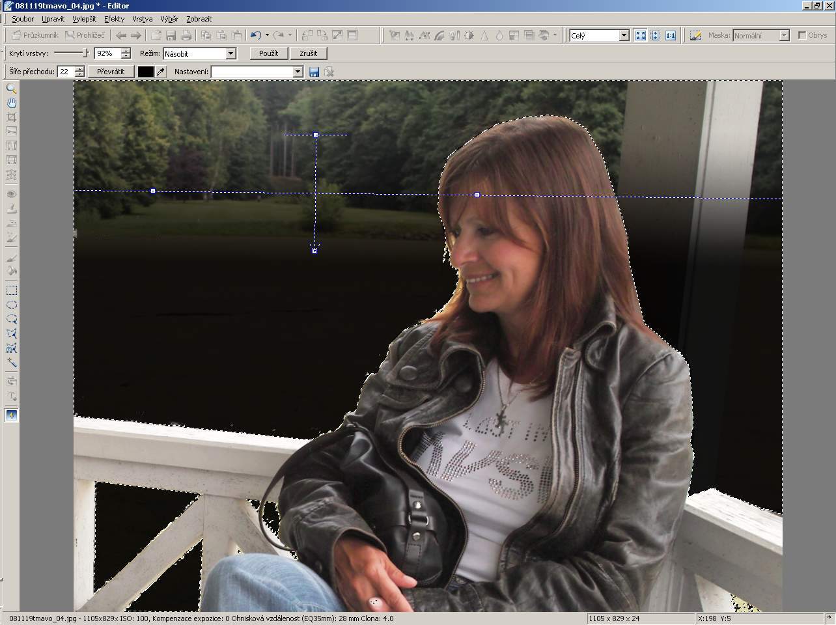The image size is (836, 625).
Task: Enable the Obrys checkbox
Action: [x=802, y=35]
